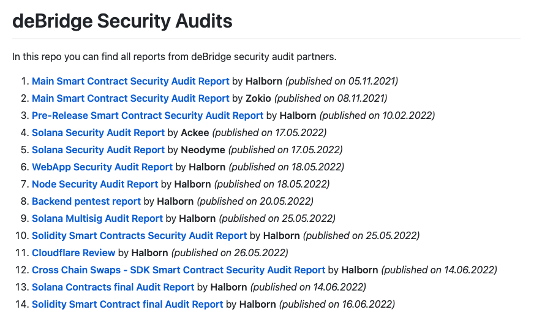Click the date text 'published on 16.06.2022'
This screenshot has height=323, width=534.
337,304
